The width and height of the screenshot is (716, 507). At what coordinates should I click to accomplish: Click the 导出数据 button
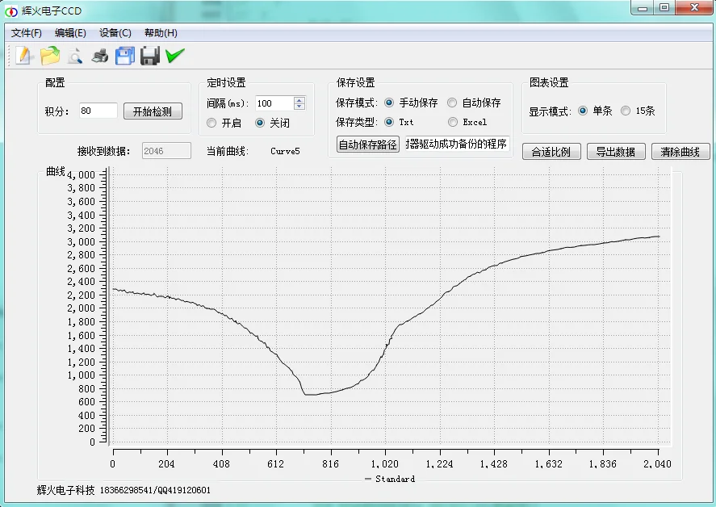616,152
